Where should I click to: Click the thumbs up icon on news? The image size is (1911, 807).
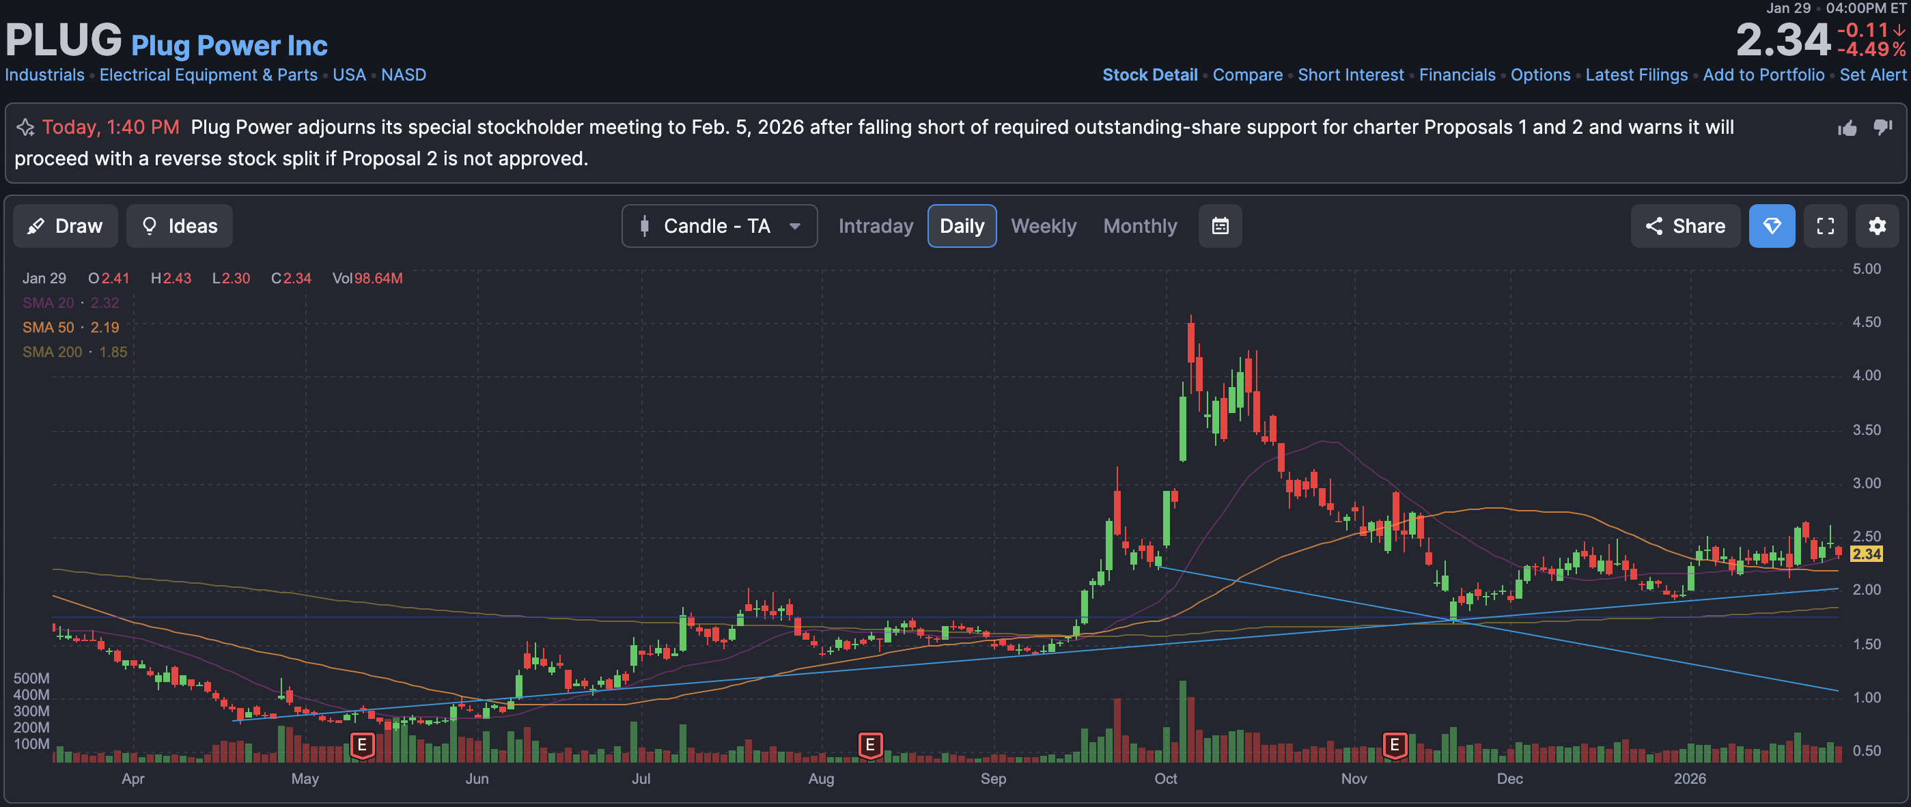point(1847,128)
